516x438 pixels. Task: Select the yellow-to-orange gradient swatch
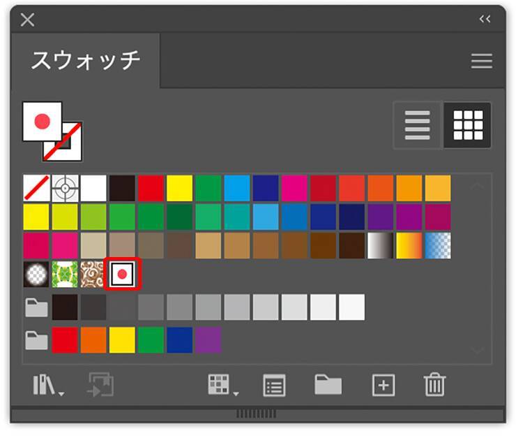pos(409,245)
